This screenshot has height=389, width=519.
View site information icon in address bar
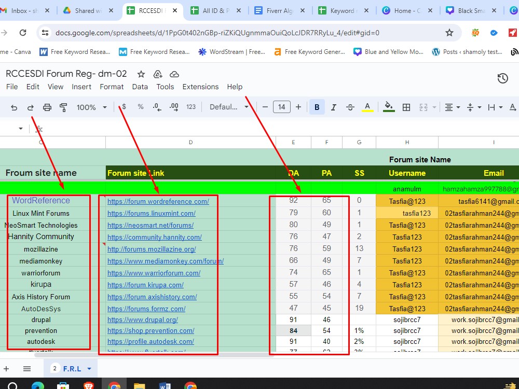tap(45, 32)
